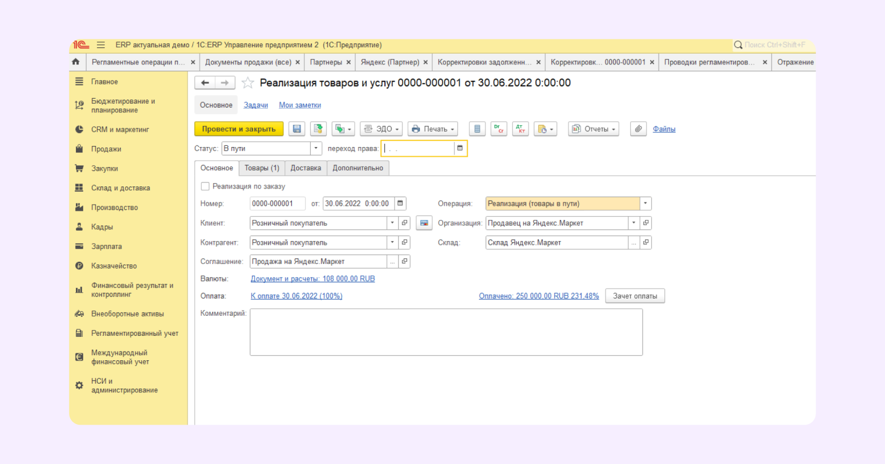This screenshot has width=885, height=464.
Task: Open the Файлы link
Action: 664,129
